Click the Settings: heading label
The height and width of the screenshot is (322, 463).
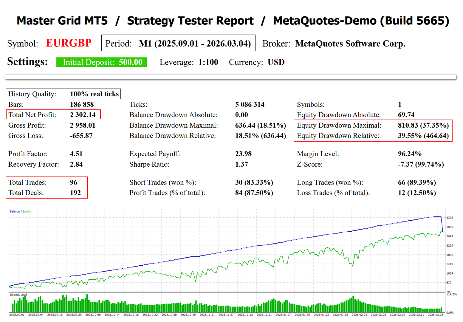[27, 62]
